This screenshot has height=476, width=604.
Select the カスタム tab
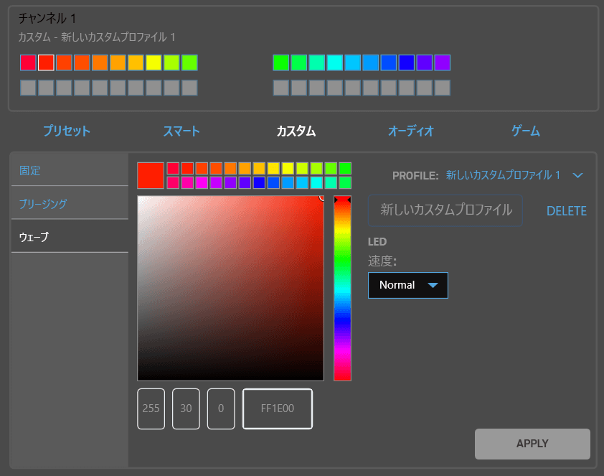(x=296, y=131)
